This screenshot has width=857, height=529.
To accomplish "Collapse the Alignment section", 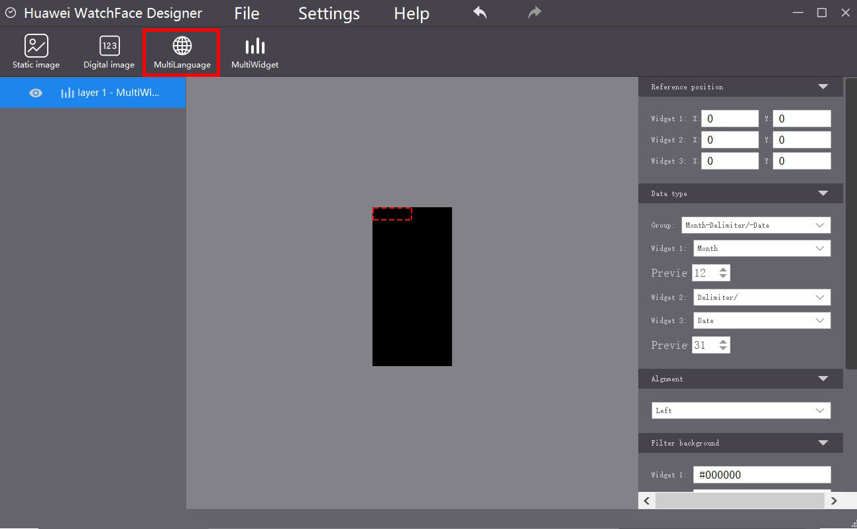I will 823,379.
